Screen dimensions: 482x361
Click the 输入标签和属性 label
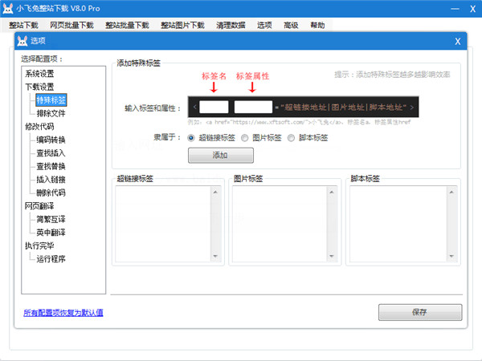153,108
